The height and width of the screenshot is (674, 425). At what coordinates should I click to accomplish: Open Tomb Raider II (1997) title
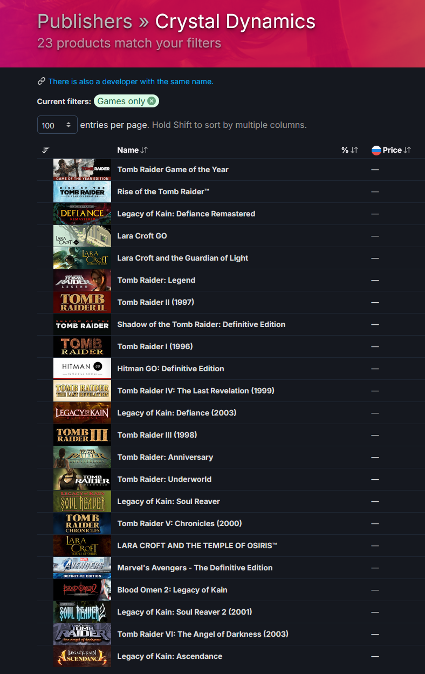[156, 302]
